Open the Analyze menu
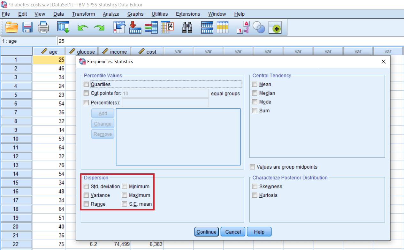The height and width of the screenshot is (250, 404). click(111, 14)
